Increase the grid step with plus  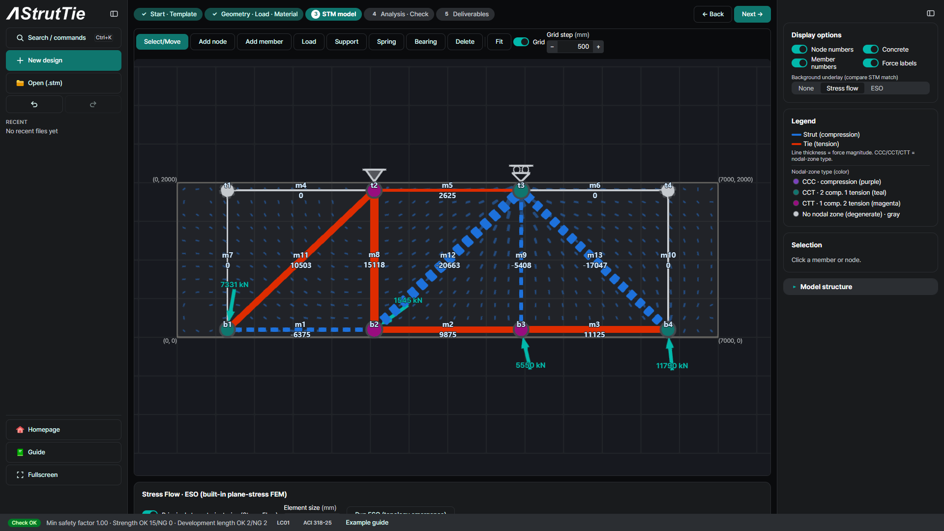tap(598, 47)
